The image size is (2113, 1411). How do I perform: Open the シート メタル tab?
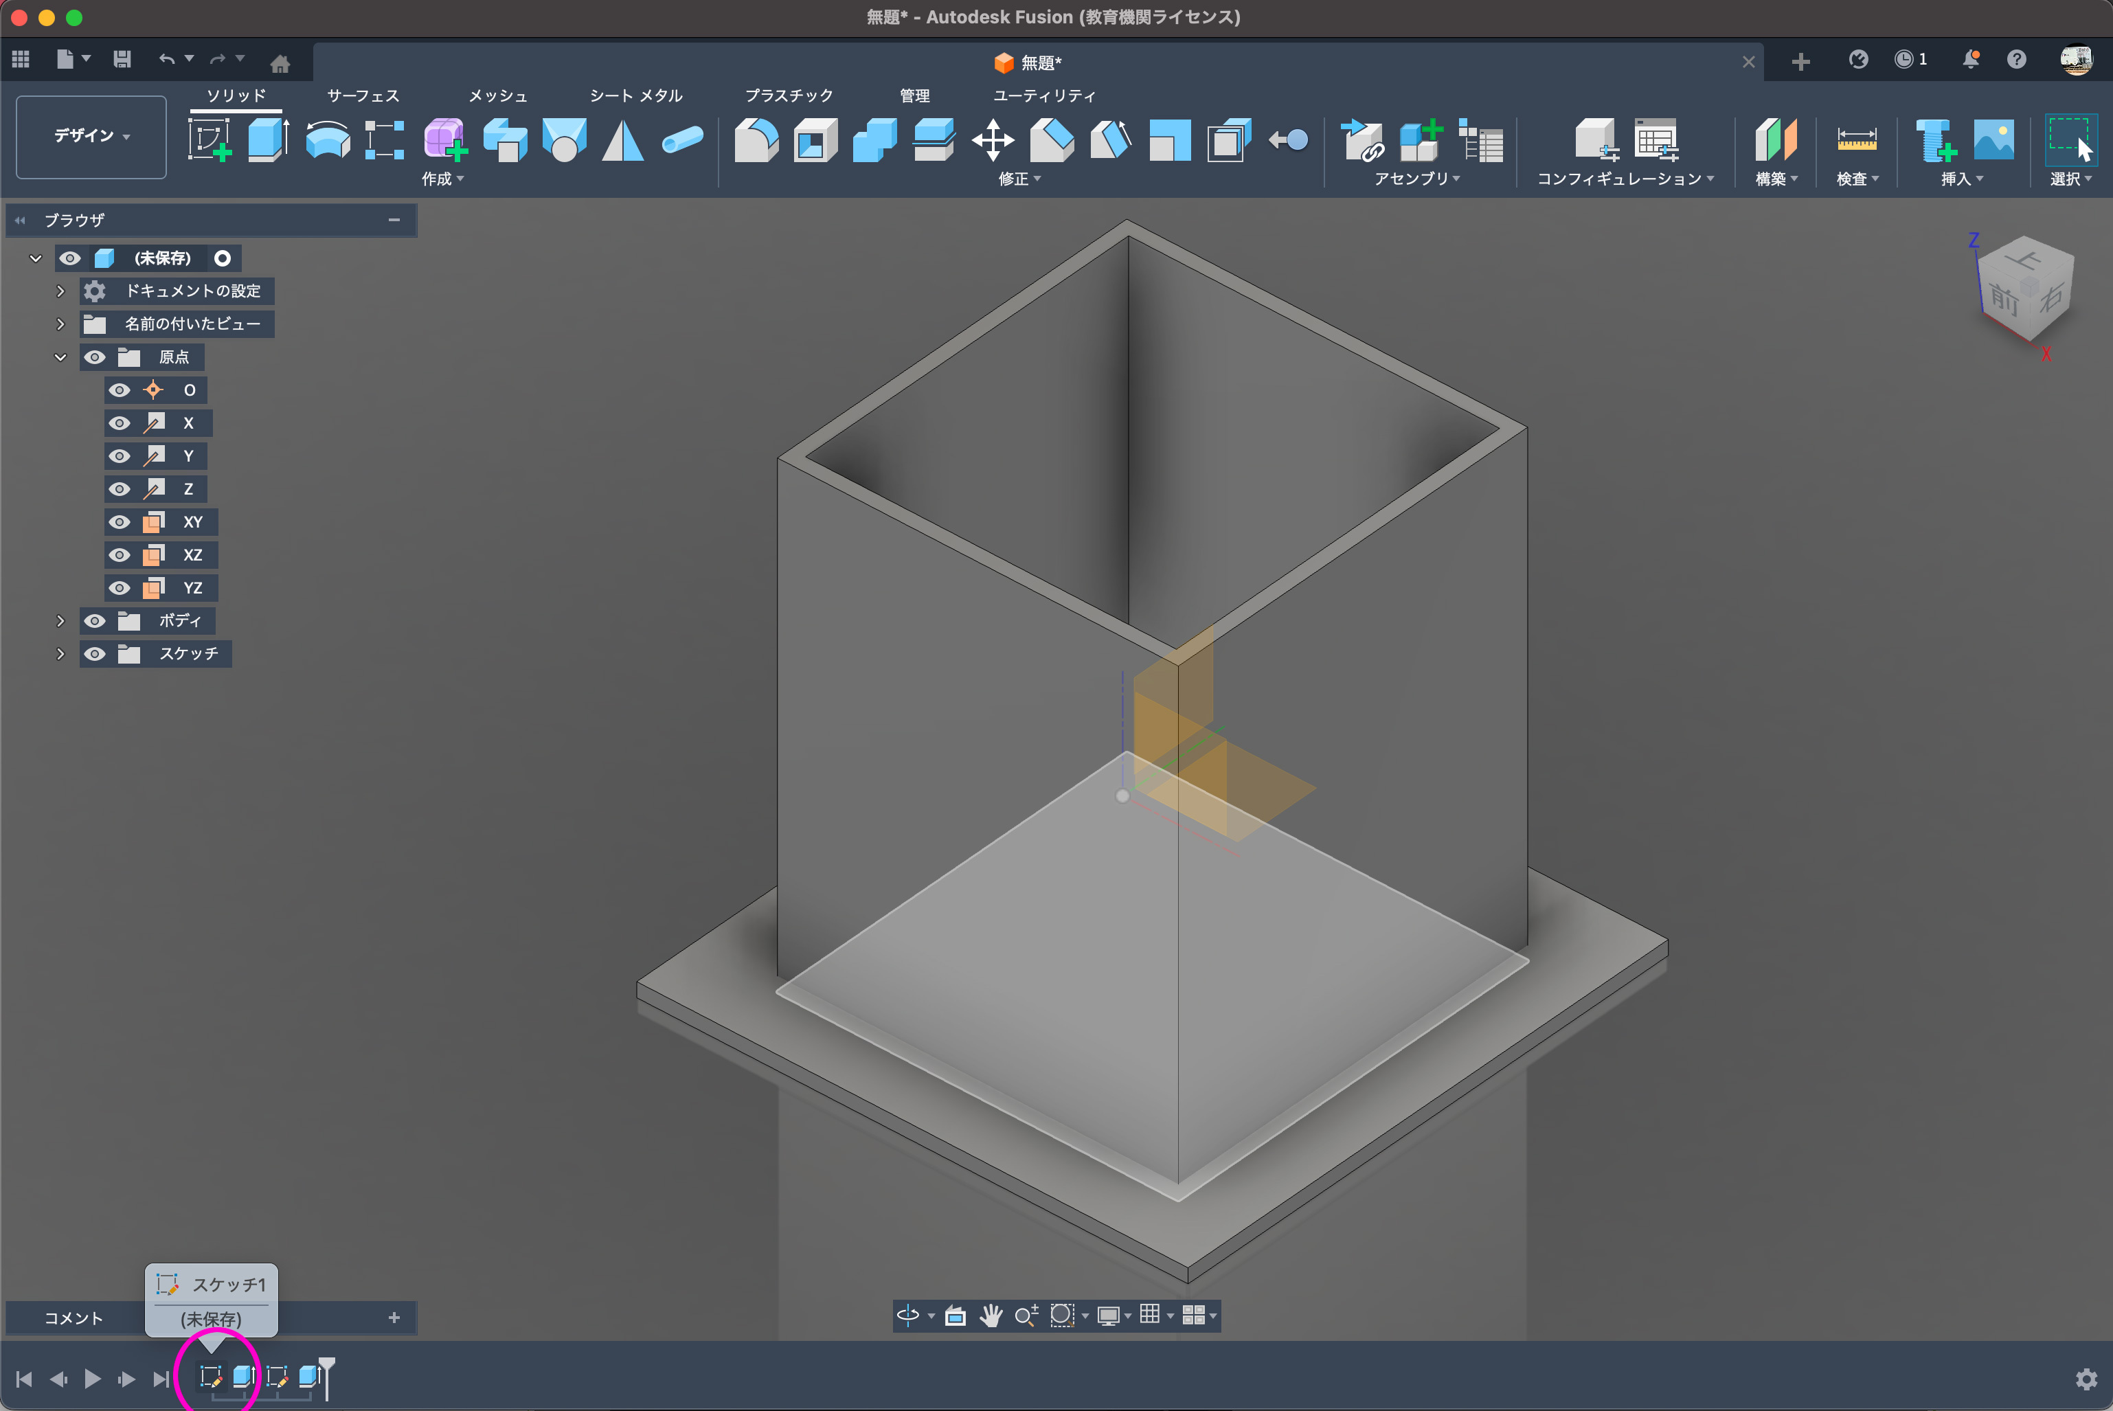(x=635, y=95)
